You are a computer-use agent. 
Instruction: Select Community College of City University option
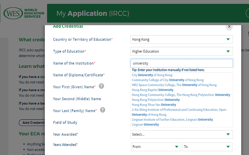coord(167,80)
